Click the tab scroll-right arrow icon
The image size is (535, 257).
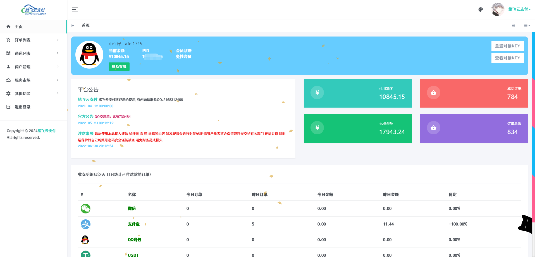513,26
